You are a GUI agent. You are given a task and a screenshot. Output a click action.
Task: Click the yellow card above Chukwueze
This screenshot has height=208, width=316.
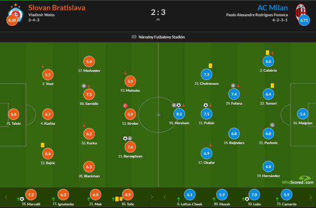(x=210, y=66)
